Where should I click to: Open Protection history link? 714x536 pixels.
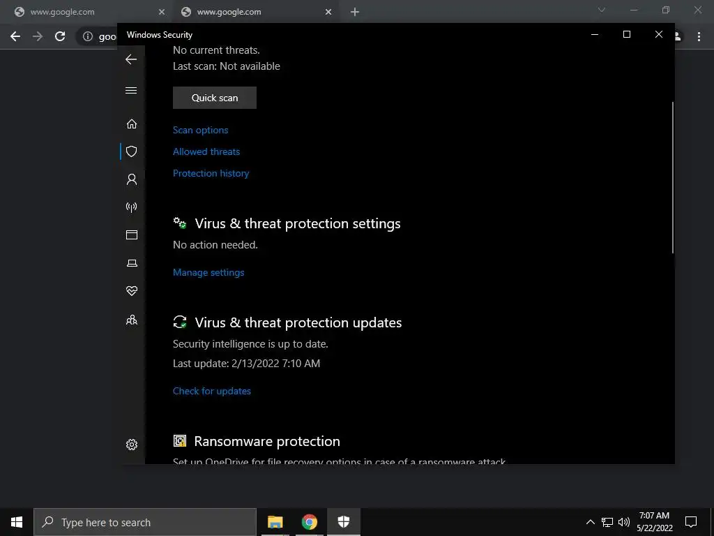tap(211, 173)
